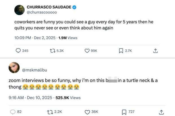This screenshot has width=175, height=116.
Task: Open CHURRASCO SAUDADE's profile picture
Action: point(19,10)
